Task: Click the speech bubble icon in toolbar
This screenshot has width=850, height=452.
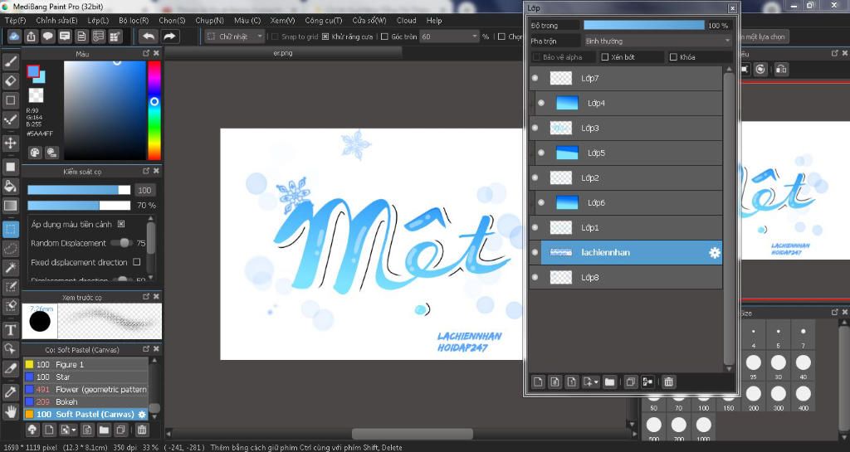Action: [x=47, y=36]
